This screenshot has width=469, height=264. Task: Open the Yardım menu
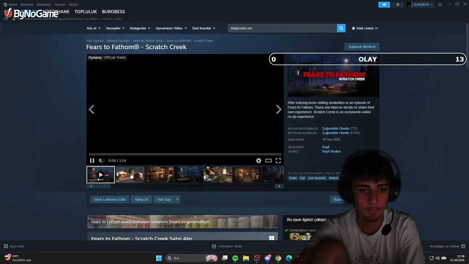(x=73, y=5)
